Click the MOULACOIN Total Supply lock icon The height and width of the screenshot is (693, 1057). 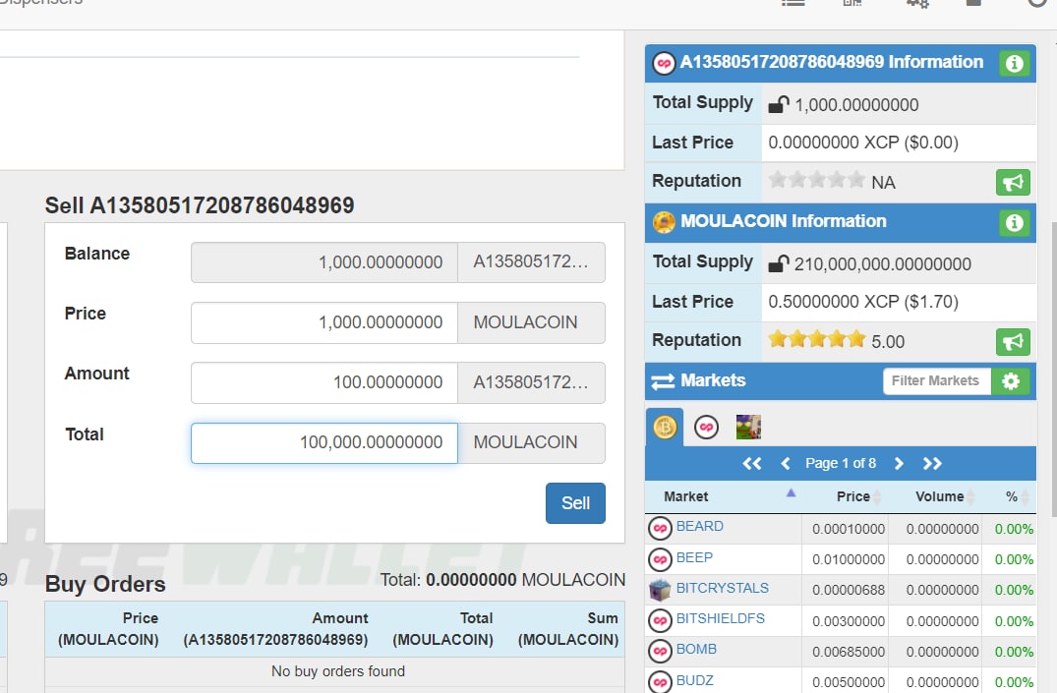pos(779,264)
